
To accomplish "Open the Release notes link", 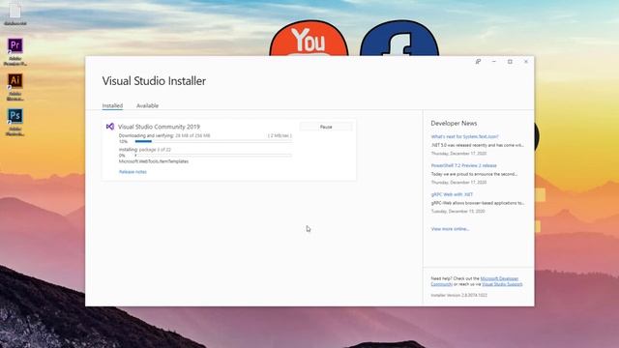I will pos(133,172).
